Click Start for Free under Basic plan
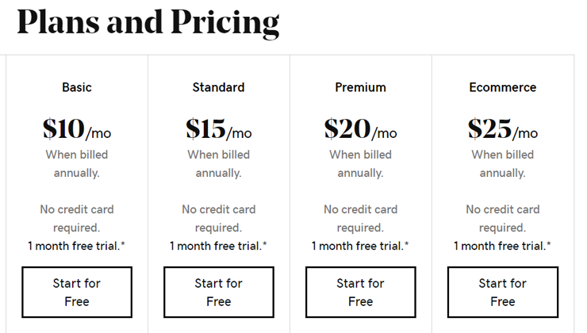 point(77,293)
